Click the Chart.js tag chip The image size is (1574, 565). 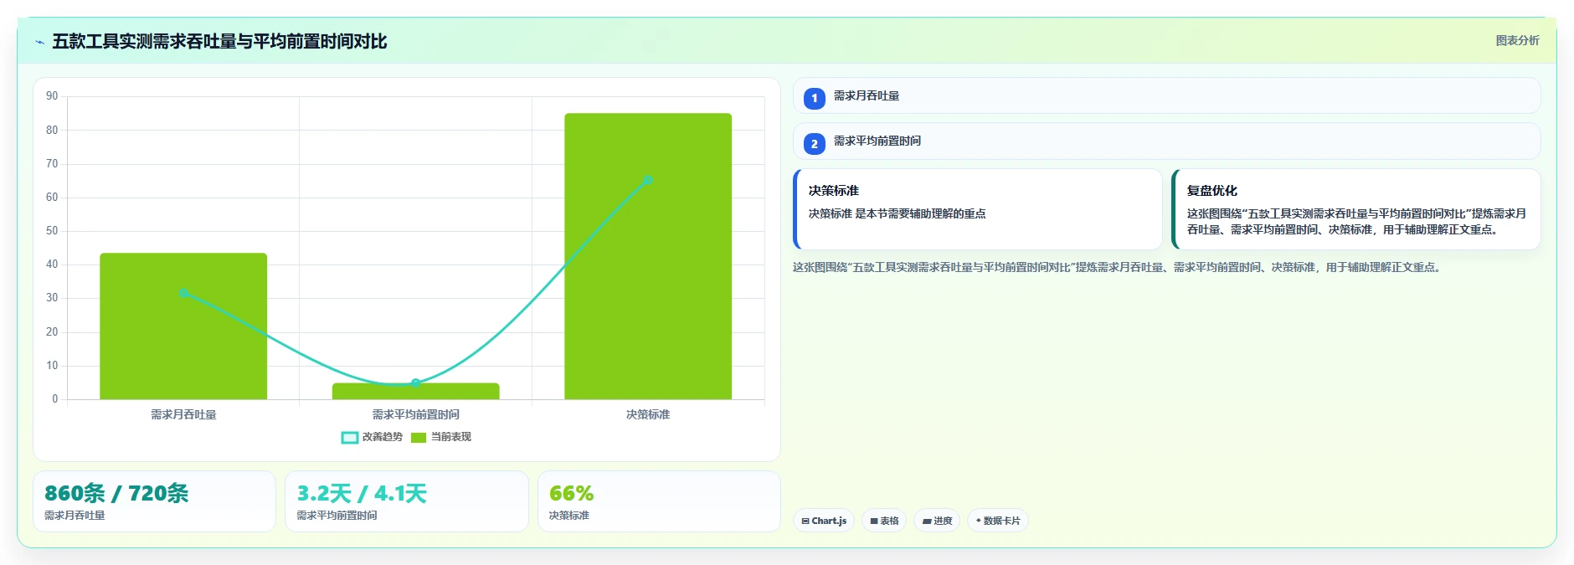pyautogui.click(x=824, y=521)
